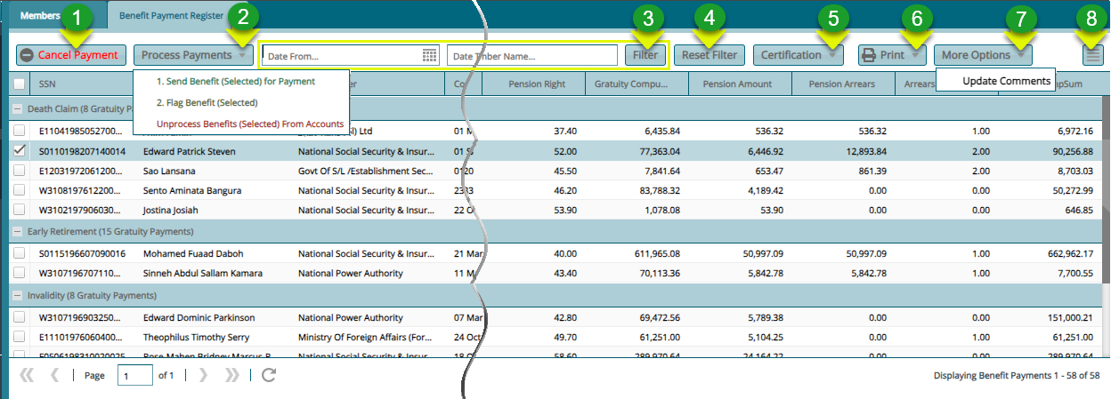Click Displaying Benefit Payments 1 - 58 status
This screenshot has height=399, width=1111.
[1017, 376]
